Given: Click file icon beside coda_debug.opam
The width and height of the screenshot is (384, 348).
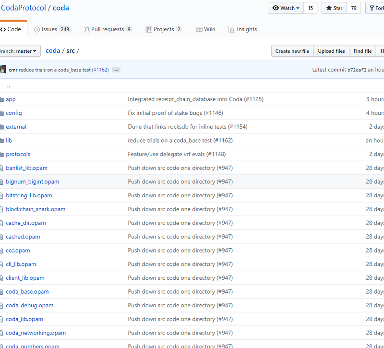Looking at the screenshot, I should (x=1, y=305).
